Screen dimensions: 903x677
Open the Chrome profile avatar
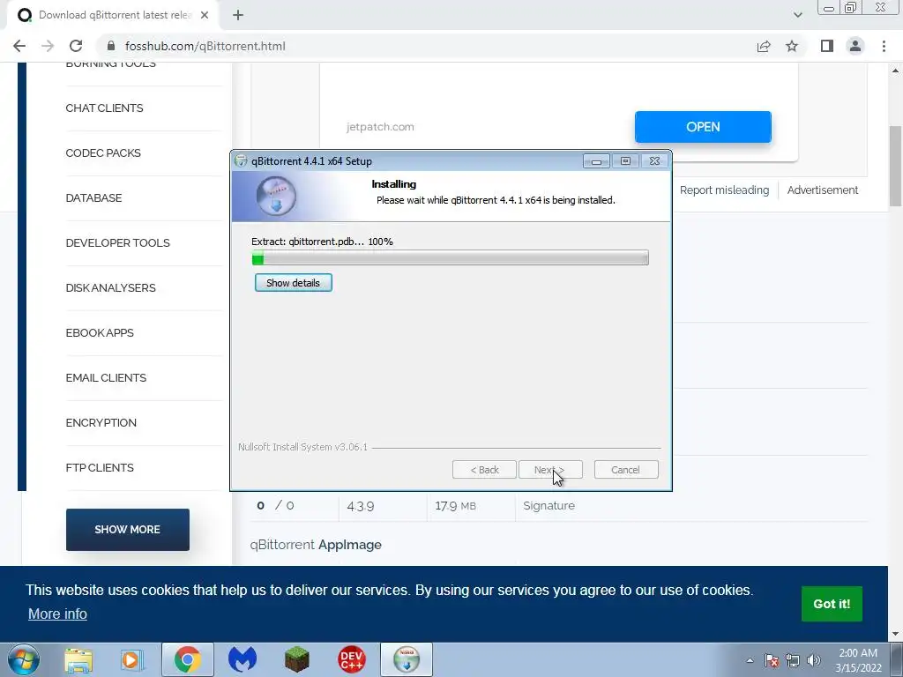coord(855,46)
